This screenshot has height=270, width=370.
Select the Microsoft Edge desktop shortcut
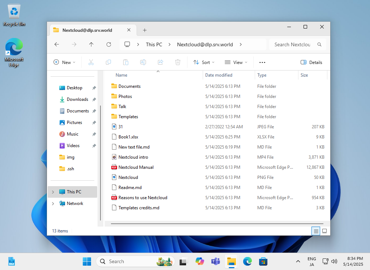pyautogui.click(x=14, y=52)
